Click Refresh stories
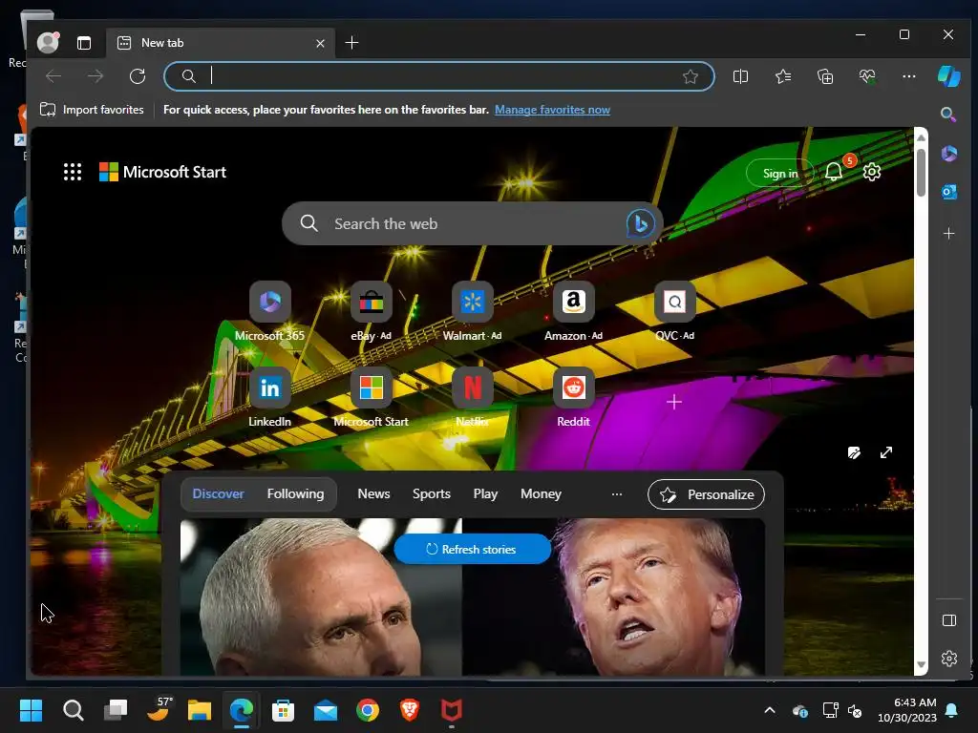This screenshot has width=978, height=733. (x=472, y=549)
